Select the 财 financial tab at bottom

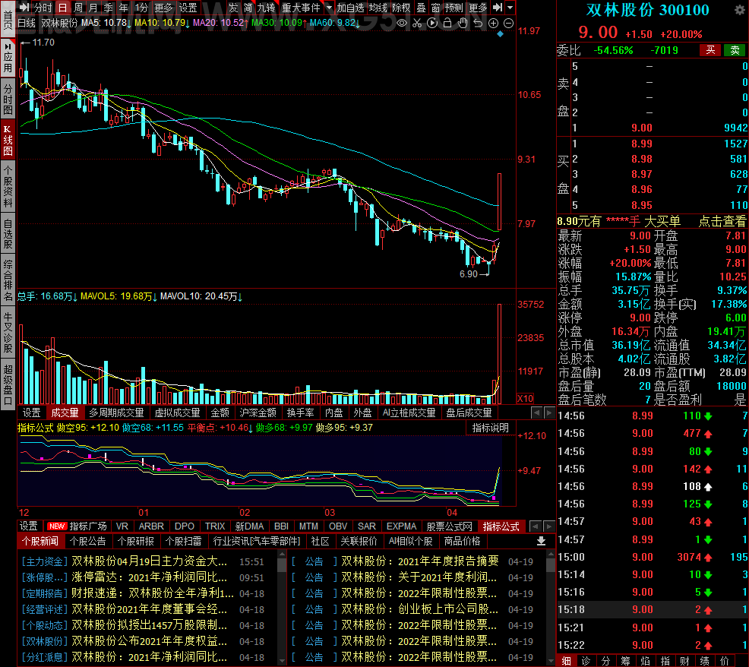(x=685, y=661)
